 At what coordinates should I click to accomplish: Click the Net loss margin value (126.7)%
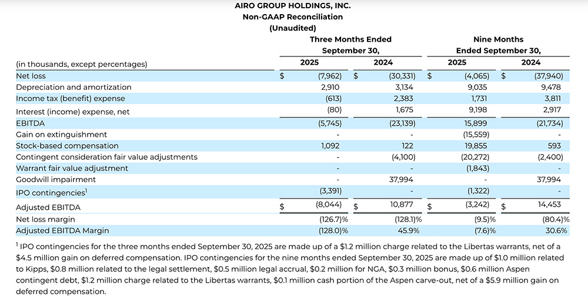(333, 219)
